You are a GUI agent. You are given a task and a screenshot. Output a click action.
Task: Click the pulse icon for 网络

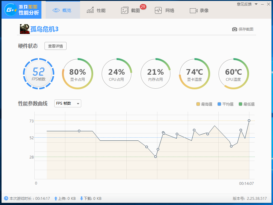coord(158,10)
